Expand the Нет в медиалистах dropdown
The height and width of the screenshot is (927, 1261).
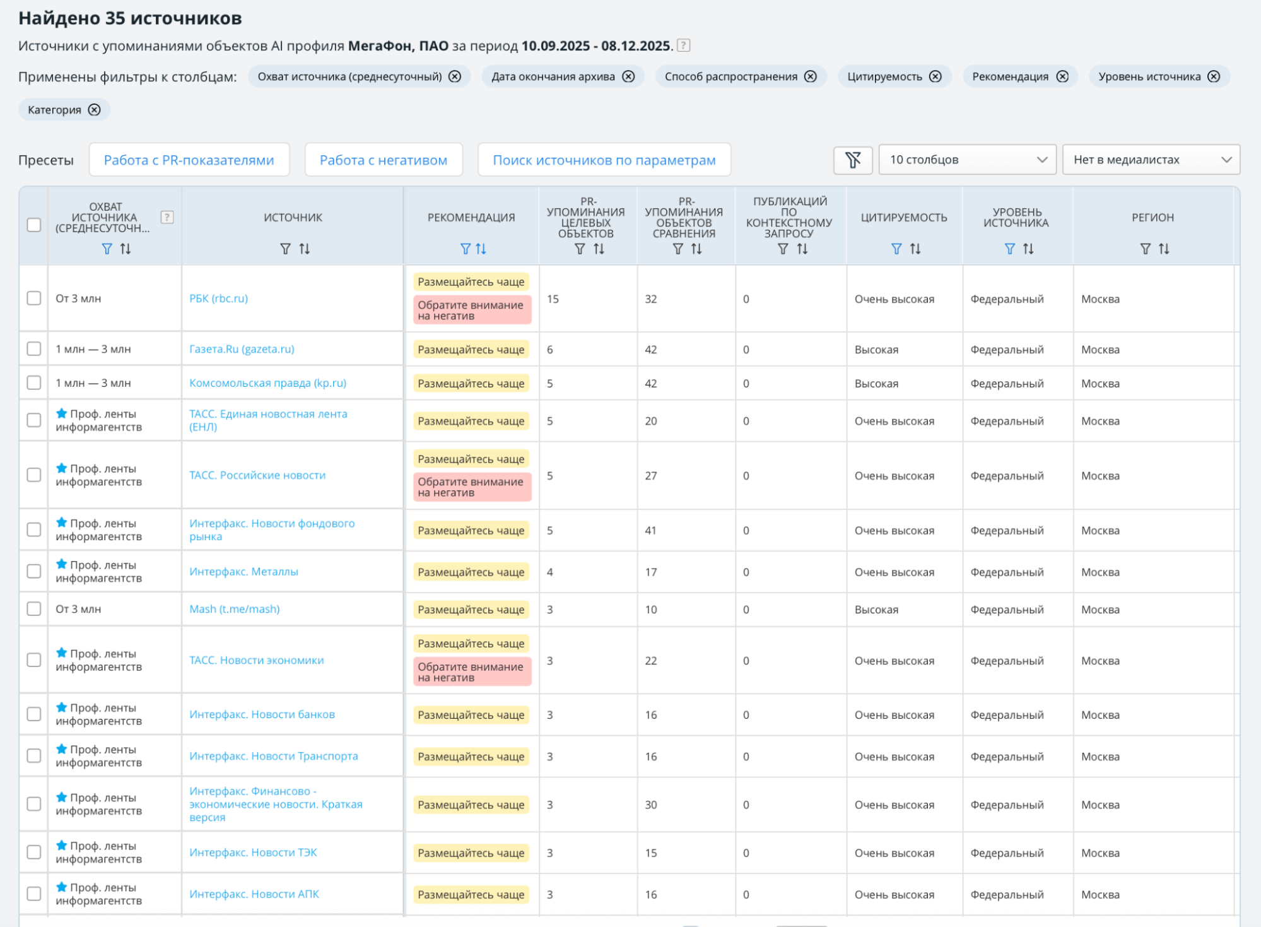click(1151, 160)
